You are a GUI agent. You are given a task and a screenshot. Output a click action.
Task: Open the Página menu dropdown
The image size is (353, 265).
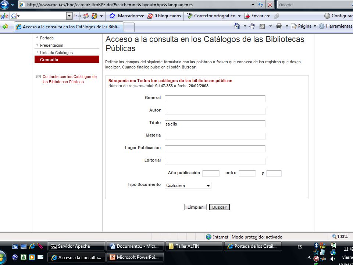[x=303, y=26]
